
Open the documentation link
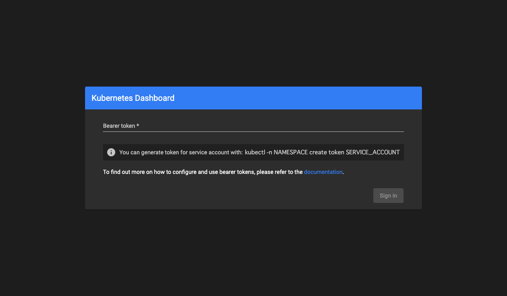323,172
